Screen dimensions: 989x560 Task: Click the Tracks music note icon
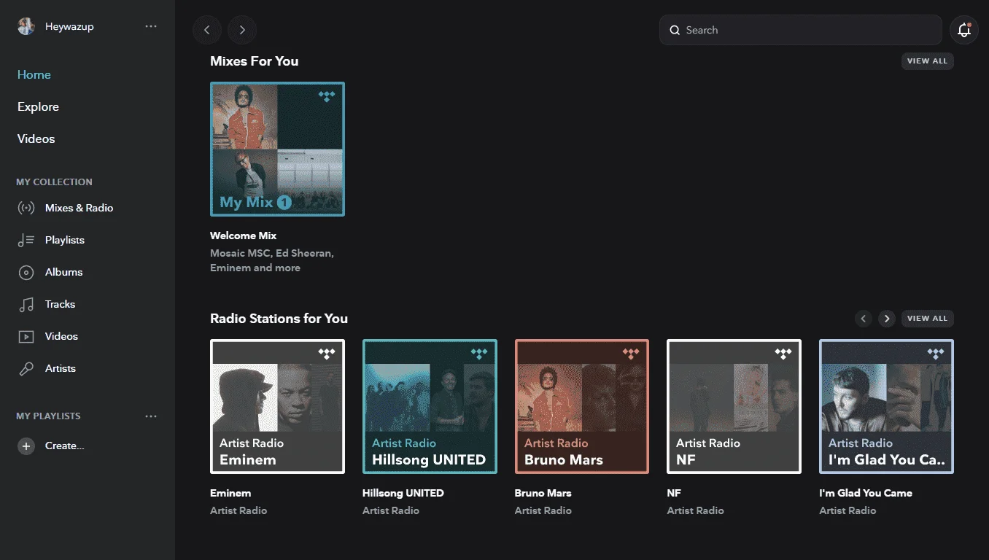[x=26, y=305]
